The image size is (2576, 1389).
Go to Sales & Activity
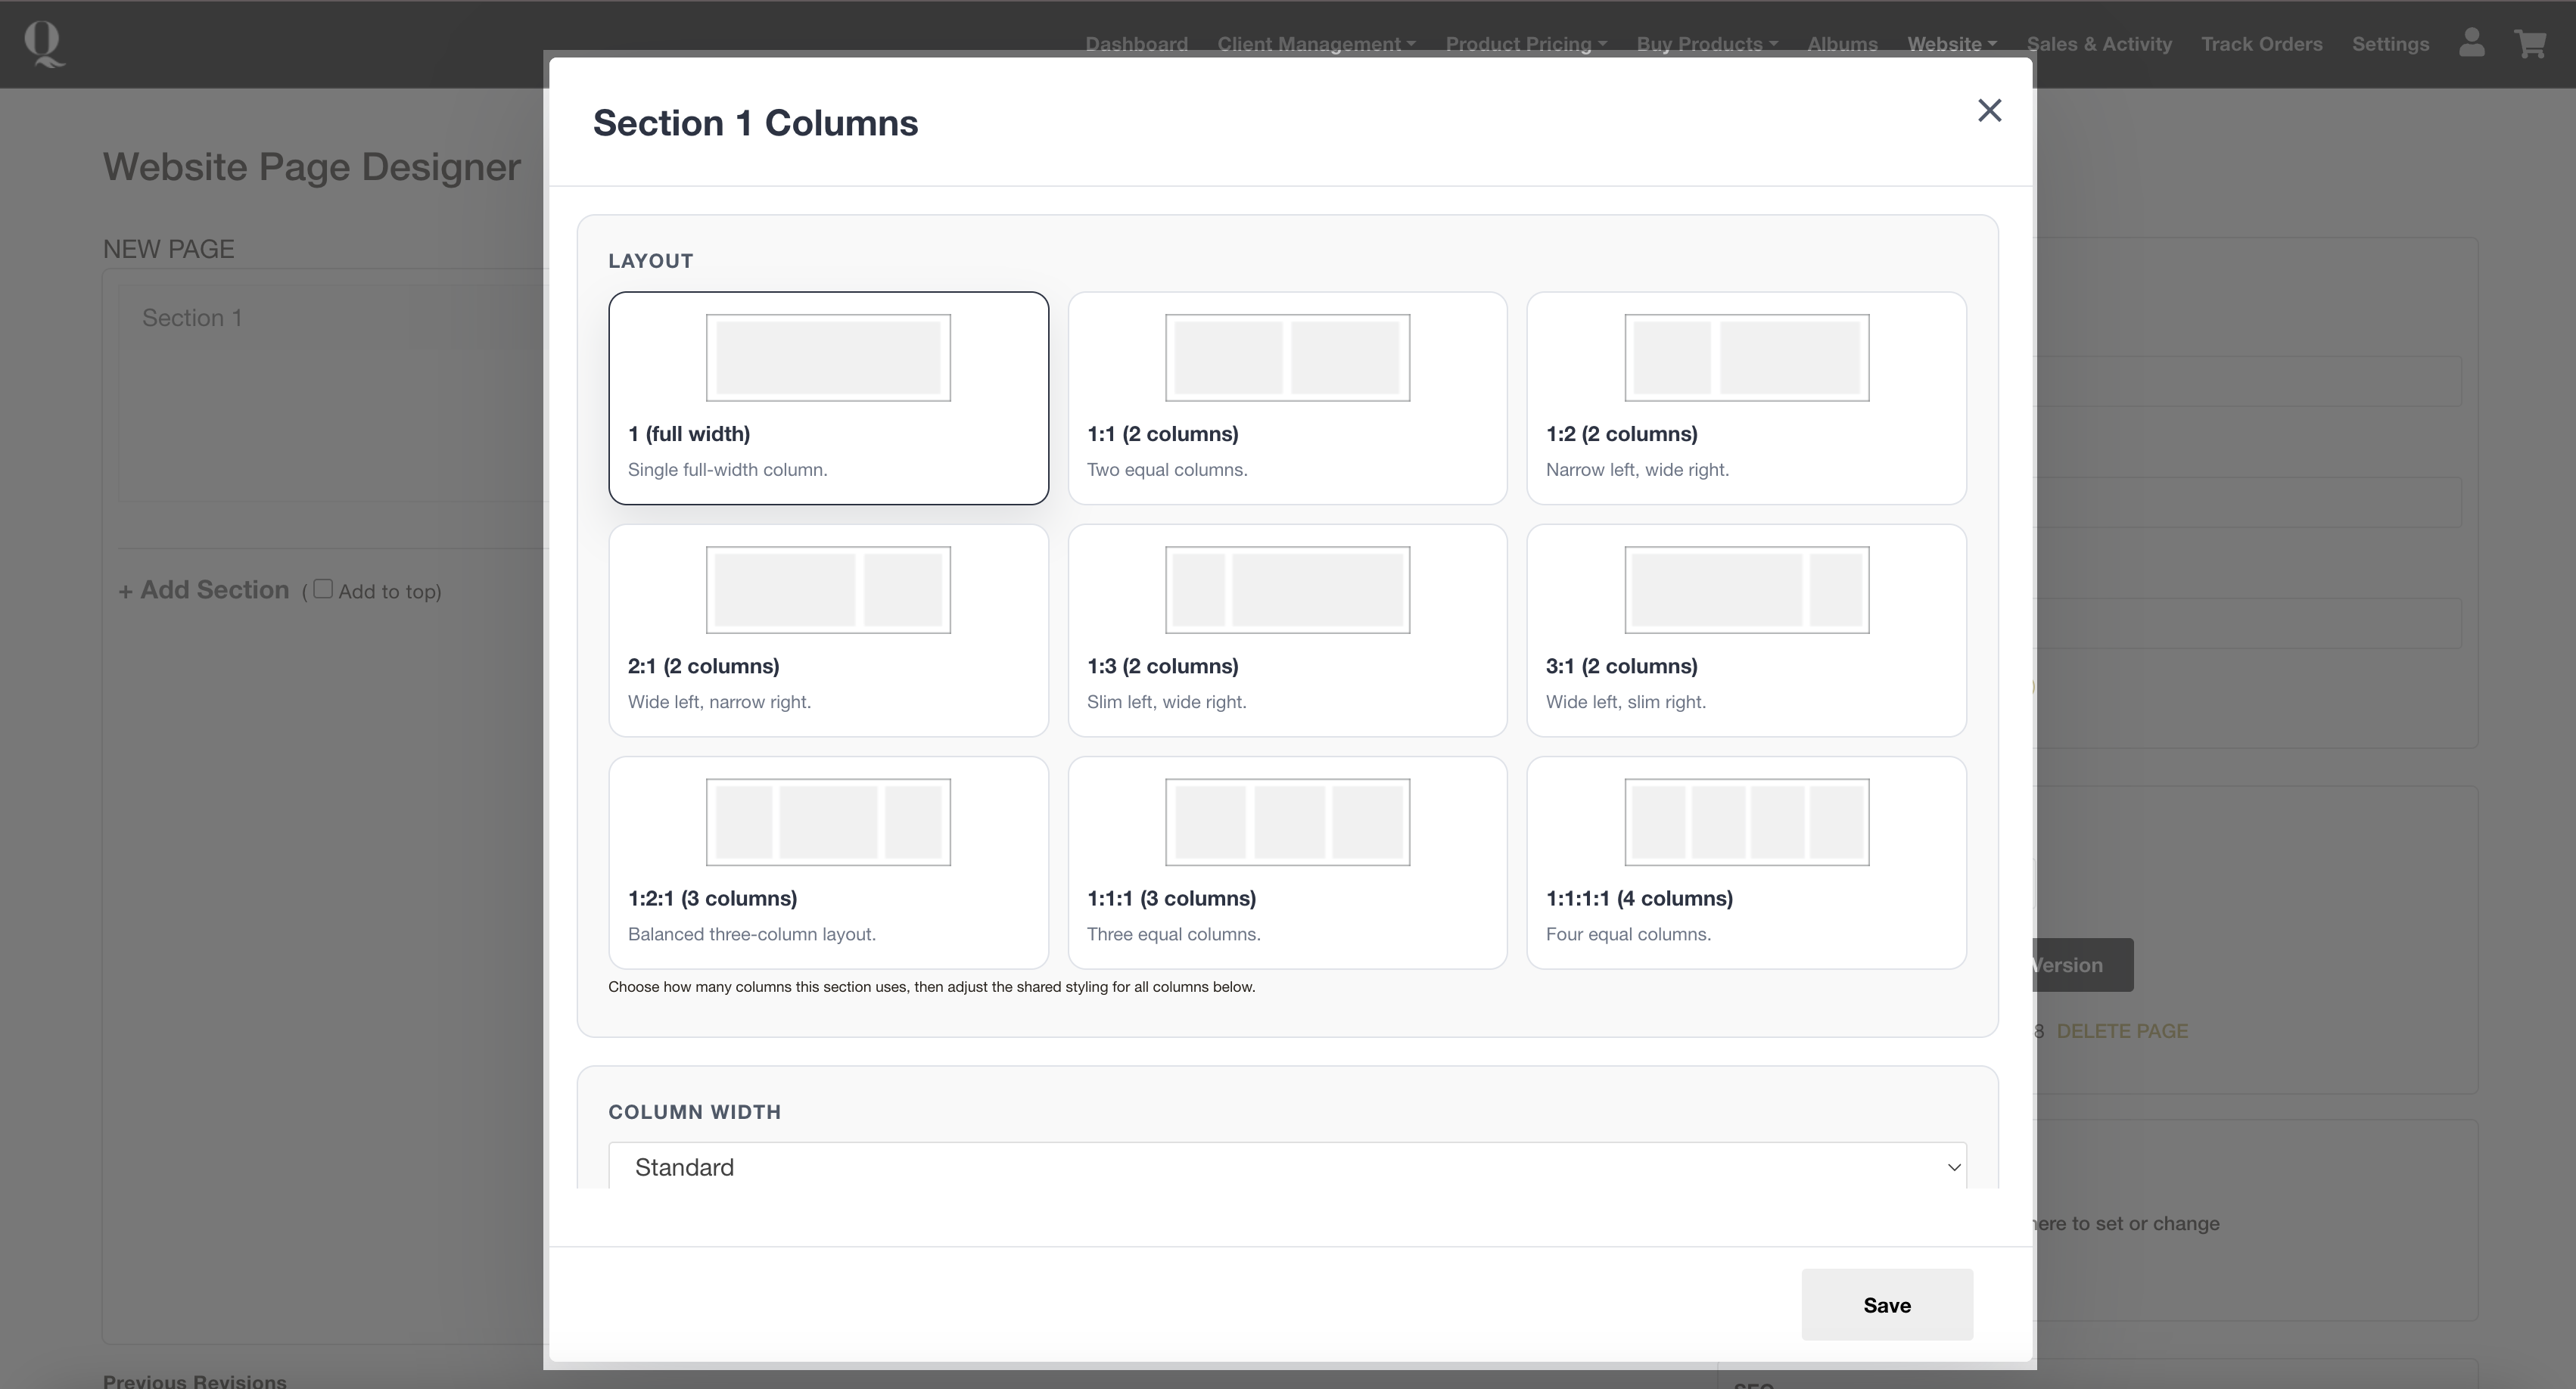coord(2098,44)
